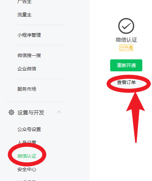Viewport: 152px width, 181px height.
Task: Select the partially hidden 人员设置 item
Action: [x=27, y=142]
